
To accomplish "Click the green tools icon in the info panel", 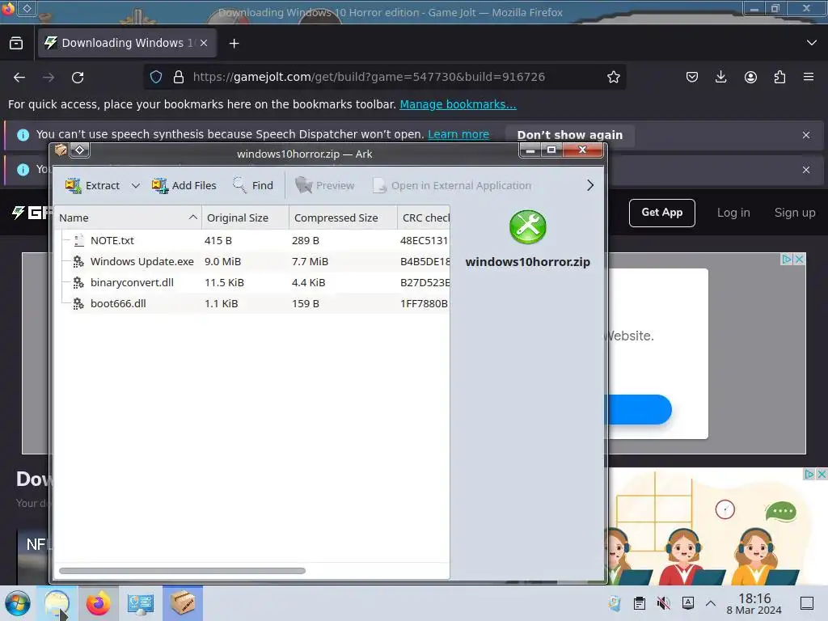I will coord(527,227).
